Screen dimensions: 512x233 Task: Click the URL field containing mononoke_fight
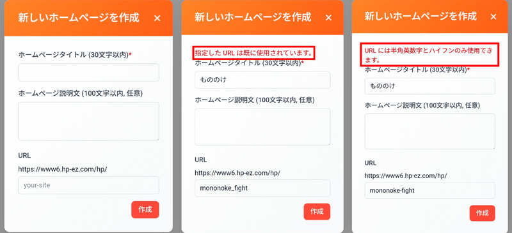point(262,188)
